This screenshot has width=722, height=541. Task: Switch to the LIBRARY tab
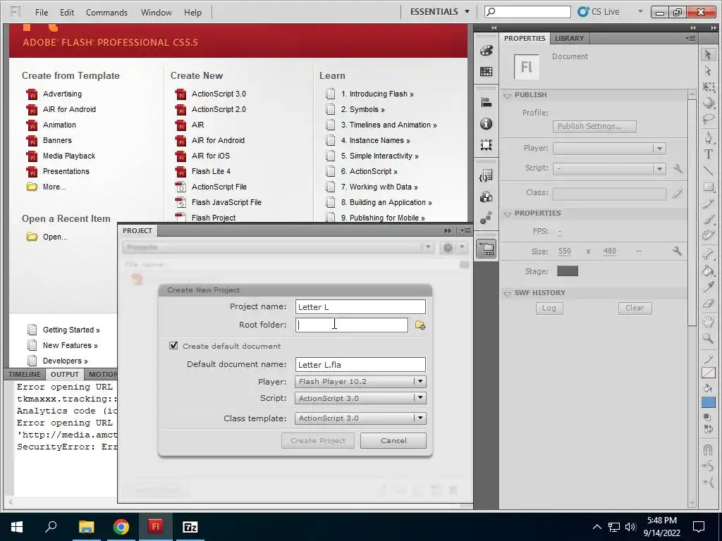569,38
